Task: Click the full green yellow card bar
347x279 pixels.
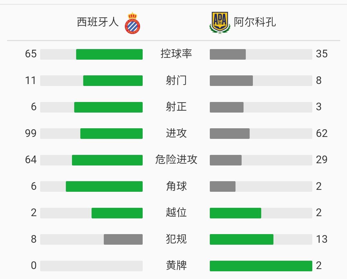Action: [261, 266]
